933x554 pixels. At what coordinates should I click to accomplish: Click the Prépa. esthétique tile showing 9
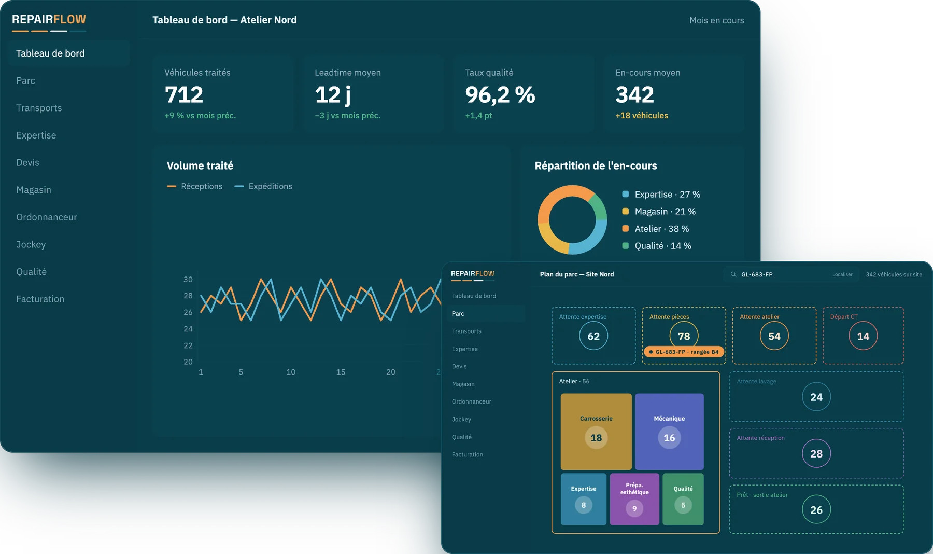click(634, 499)
